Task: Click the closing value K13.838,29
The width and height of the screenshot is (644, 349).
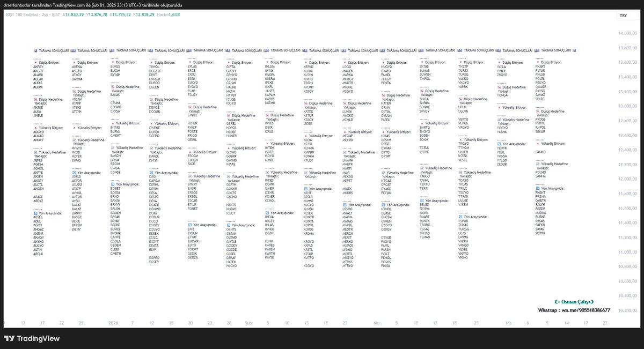Action: pos(144,15)
